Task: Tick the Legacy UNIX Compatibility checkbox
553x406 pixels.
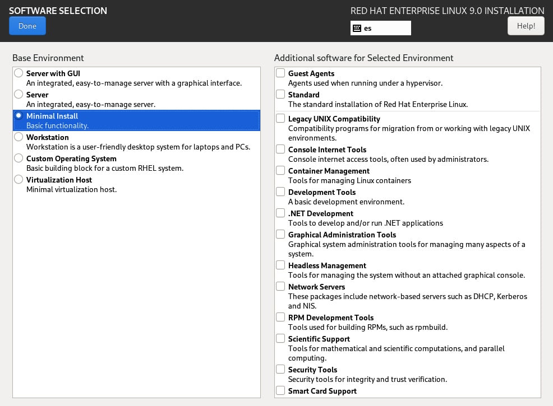Action: pos(280,118)
